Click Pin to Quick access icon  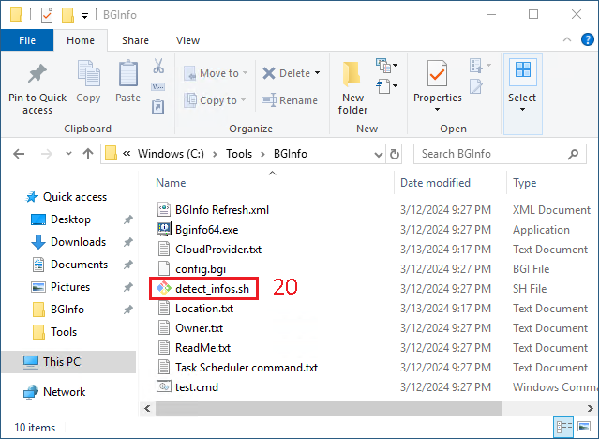[x=37, y=74]
